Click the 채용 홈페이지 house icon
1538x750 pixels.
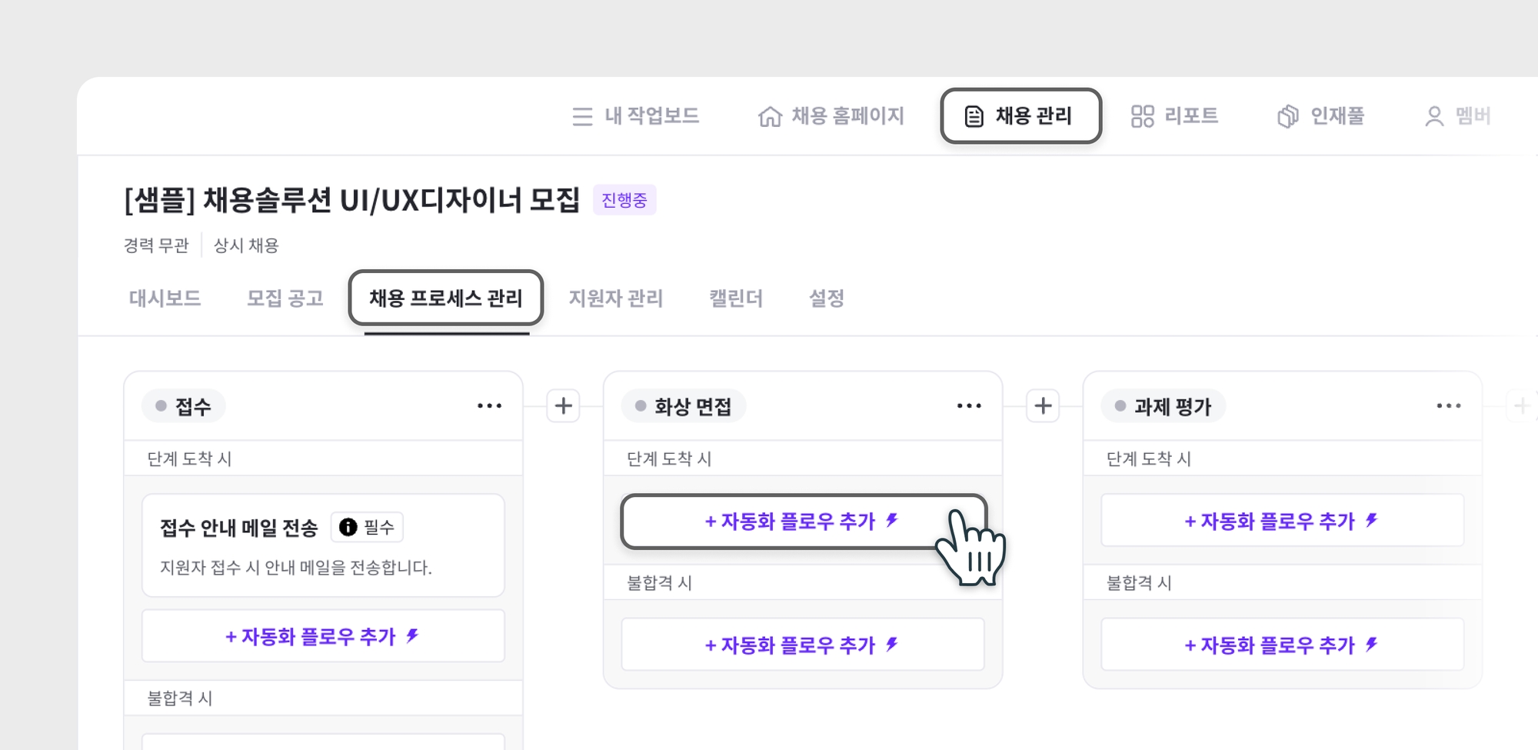tap(770, 116)
